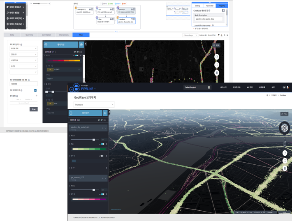Expand the pipeline_dtg_spatial_dat layer chevron

coord(105,128)
